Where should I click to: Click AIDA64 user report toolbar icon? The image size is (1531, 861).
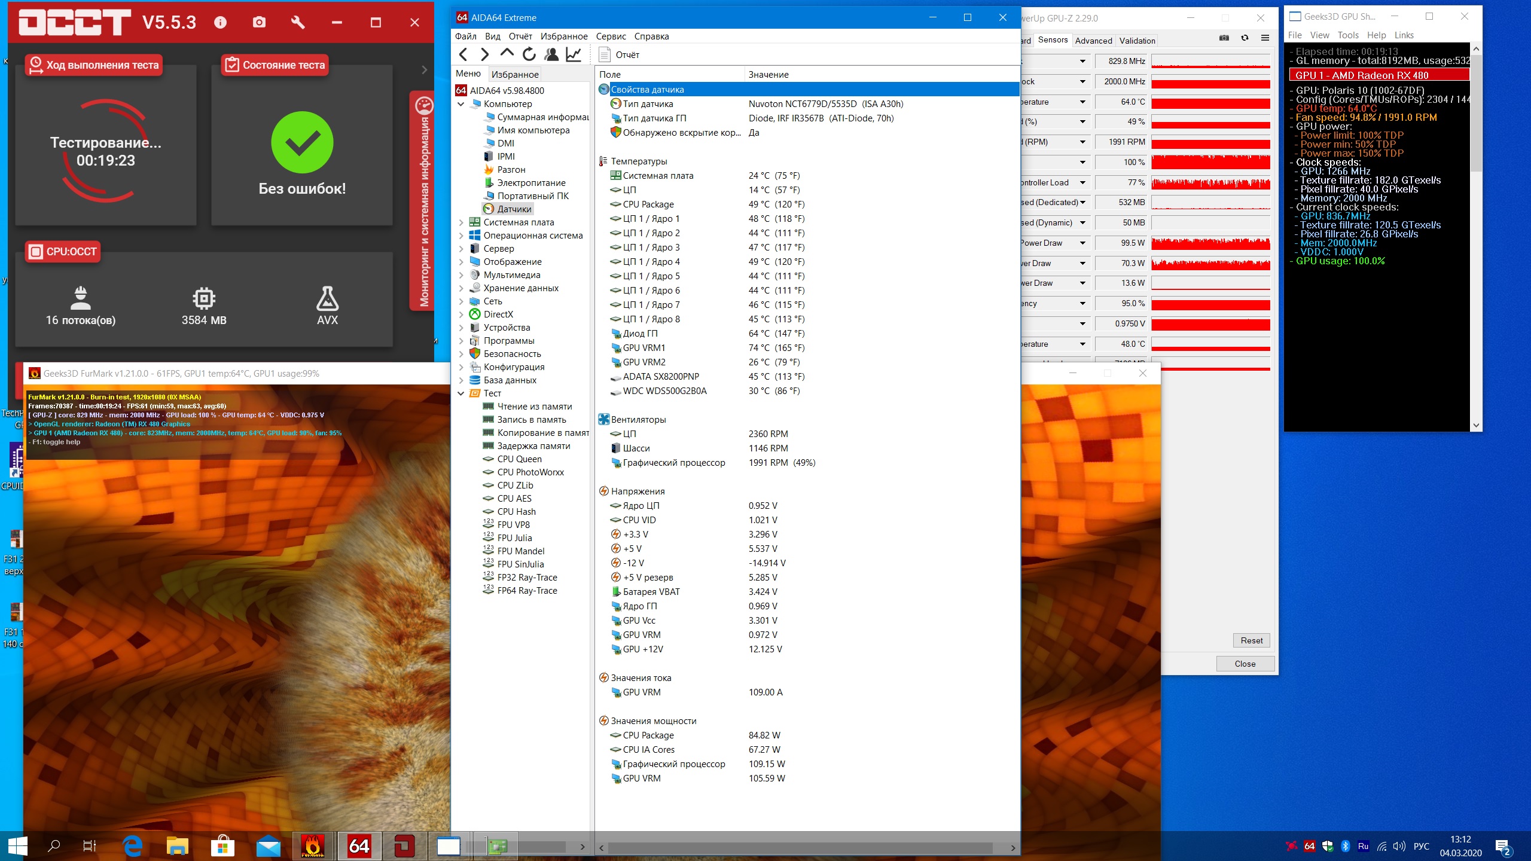551,54
